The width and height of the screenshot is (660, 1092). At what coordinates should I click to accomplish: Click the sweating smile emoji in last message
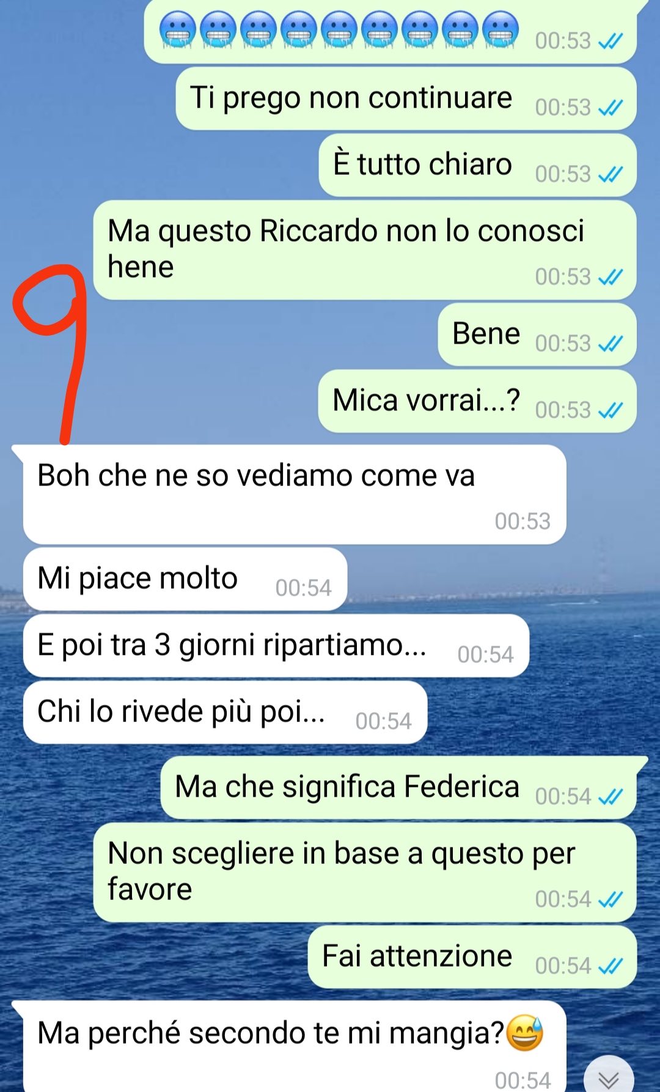point(525,1033)
